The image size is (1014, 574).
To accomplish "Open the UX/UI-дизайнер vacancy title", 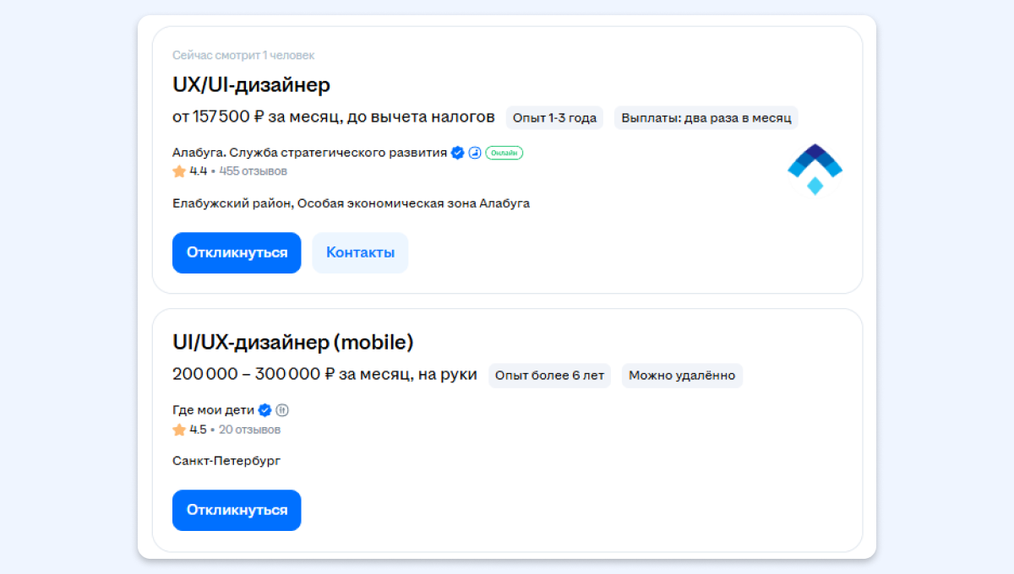I will pyautogui.click(x=251, y=85).
